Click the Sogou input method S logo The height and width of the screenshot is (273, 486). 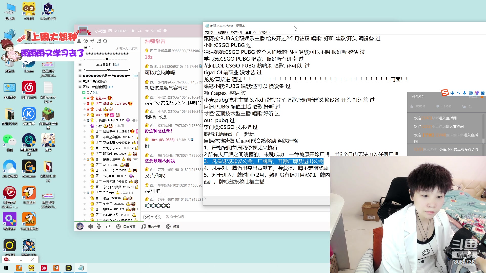445,93
